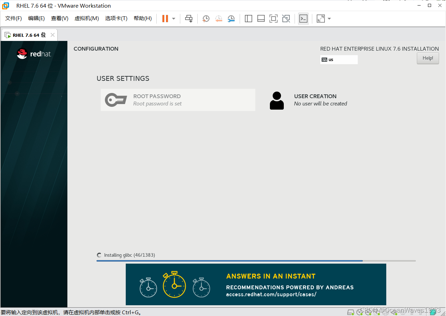Click the root password key icon

(x=116, y=100)
